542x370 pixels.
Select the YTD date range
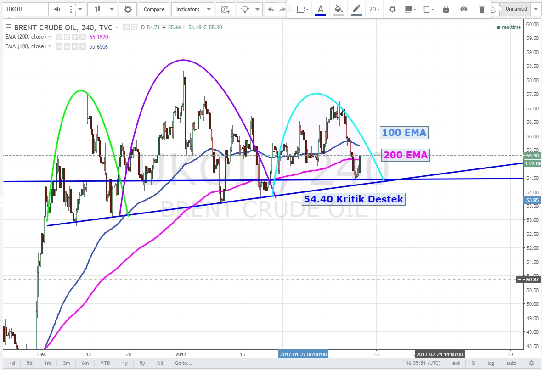coord(105,364)
